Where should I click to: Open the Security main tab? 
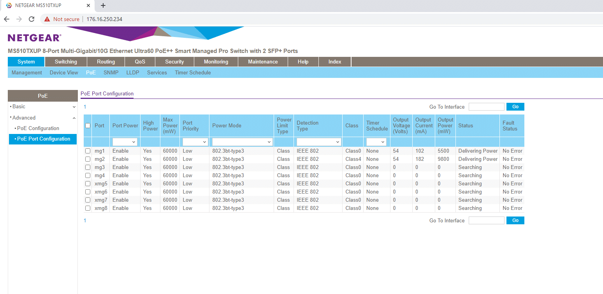[x=174, y=62]
